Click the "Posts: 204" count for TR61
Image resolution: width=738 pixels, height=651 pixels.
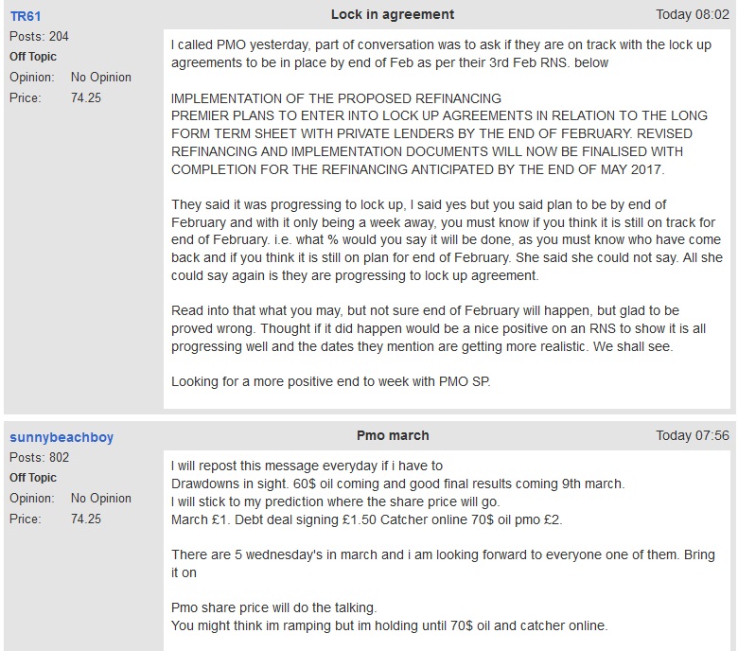39,36
